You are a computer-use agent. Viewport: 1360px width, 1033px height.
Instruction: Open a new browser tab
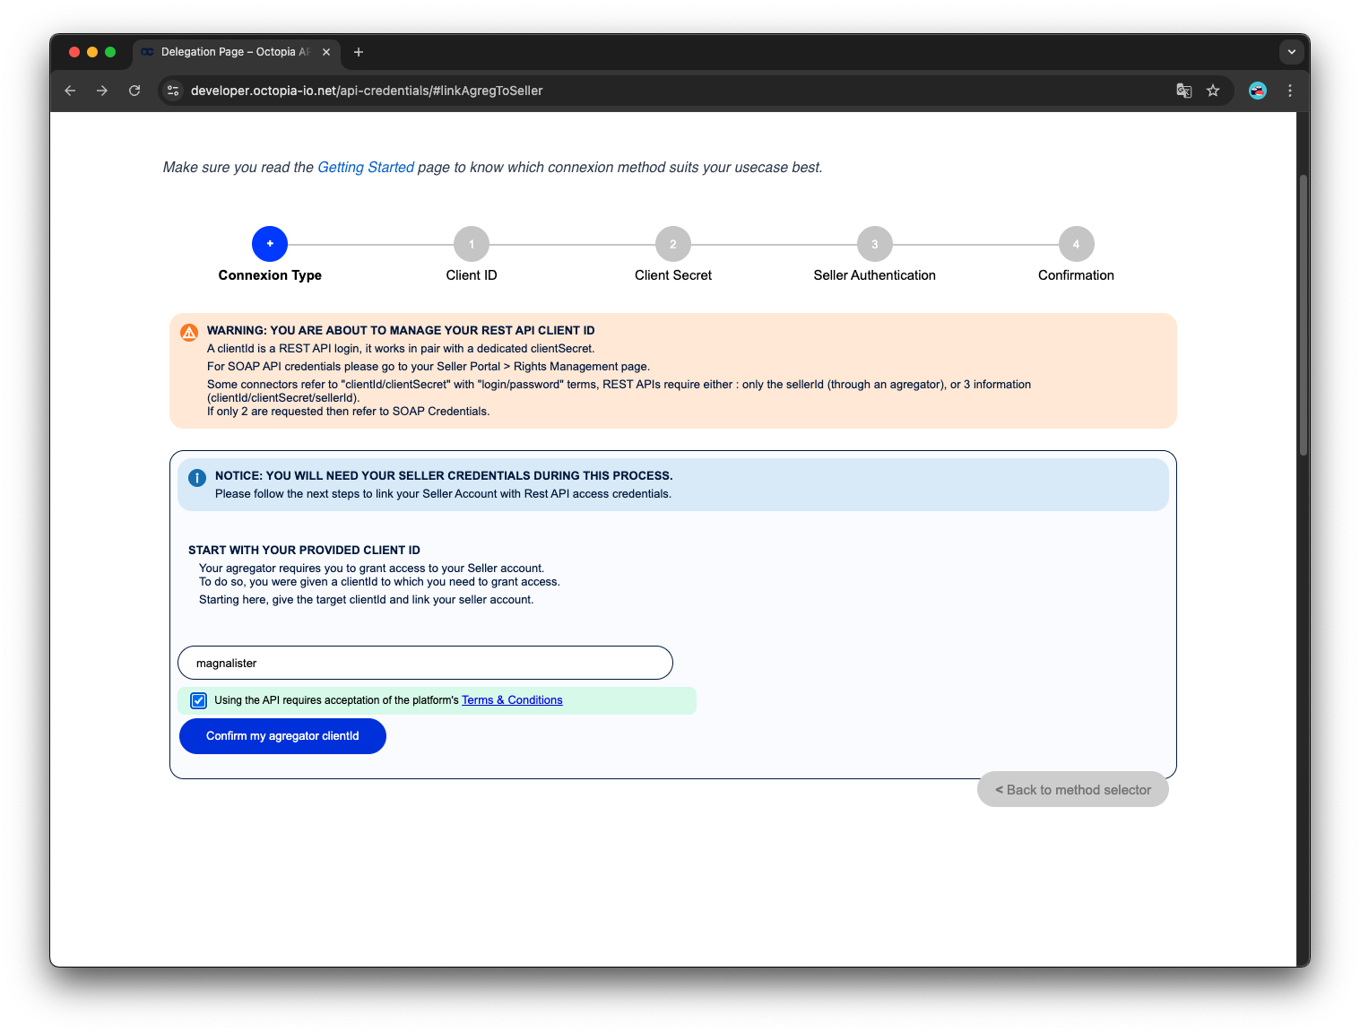coord(359,52)
